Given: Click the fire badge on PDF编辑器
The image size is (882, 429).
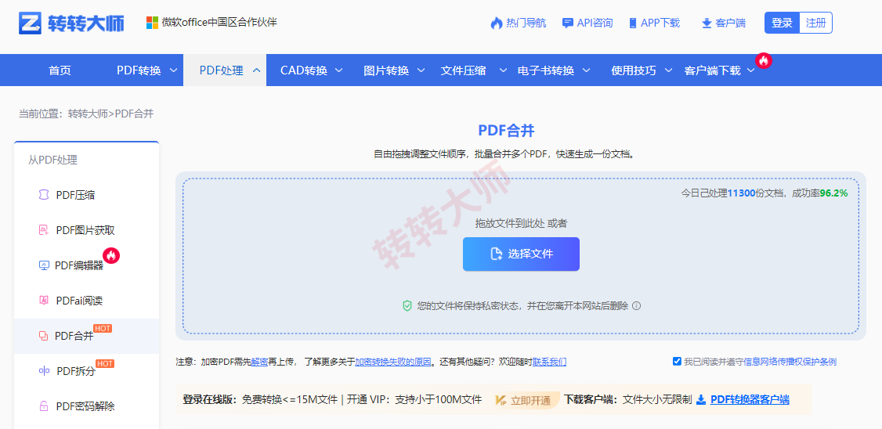Looking at the screenshot, I should pos(111,256).
